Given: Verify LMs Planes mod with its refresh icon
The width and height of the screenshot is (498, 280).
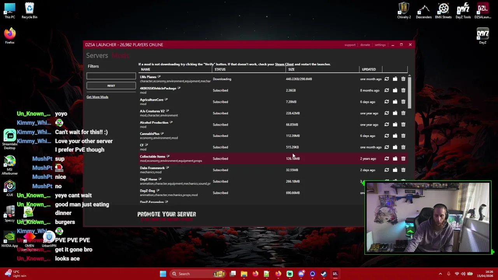Looking at the screenshot, I should (387, 79).
